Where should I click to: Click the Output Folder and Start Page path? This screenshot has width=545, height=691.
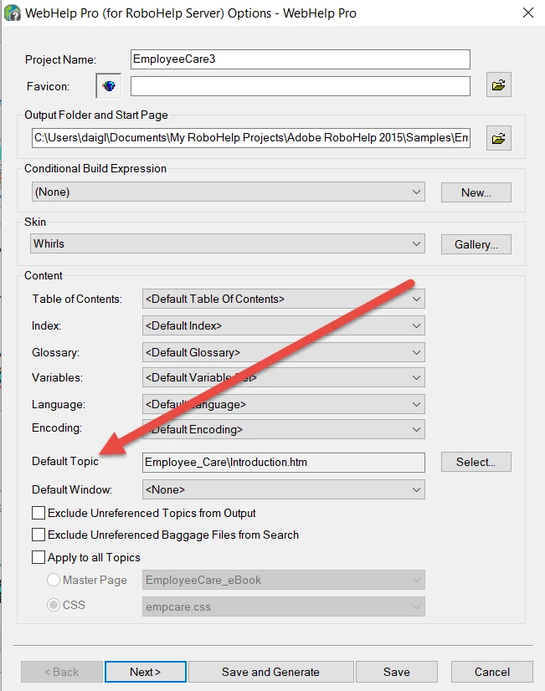[251, 138]
